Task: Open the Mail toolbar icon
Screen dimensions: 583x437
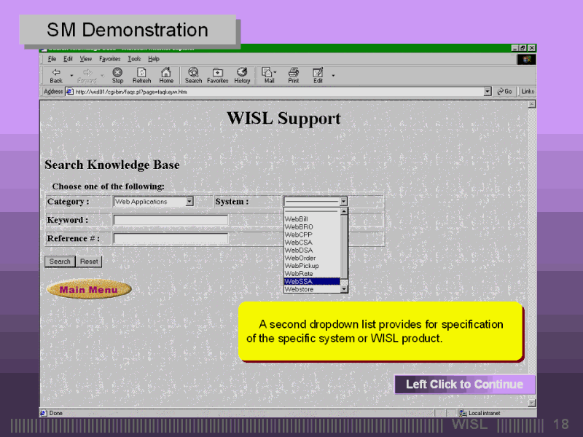Action: (x=268, y=74)
